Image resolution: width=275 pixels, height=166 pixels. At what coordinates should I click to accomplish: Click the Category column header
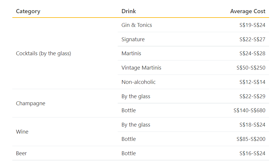pos(28,11)
